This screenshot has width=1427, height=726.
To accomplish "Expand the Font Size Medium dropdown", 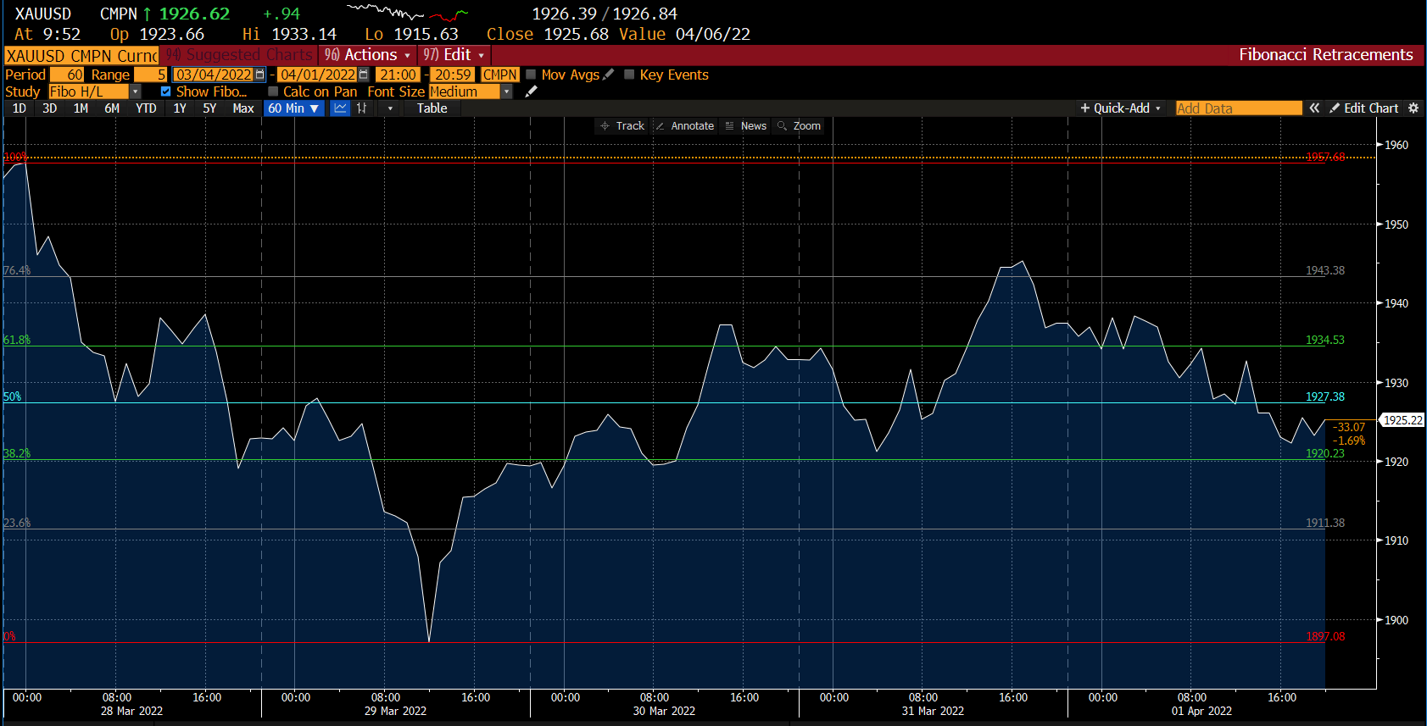I will pos(506,91).
